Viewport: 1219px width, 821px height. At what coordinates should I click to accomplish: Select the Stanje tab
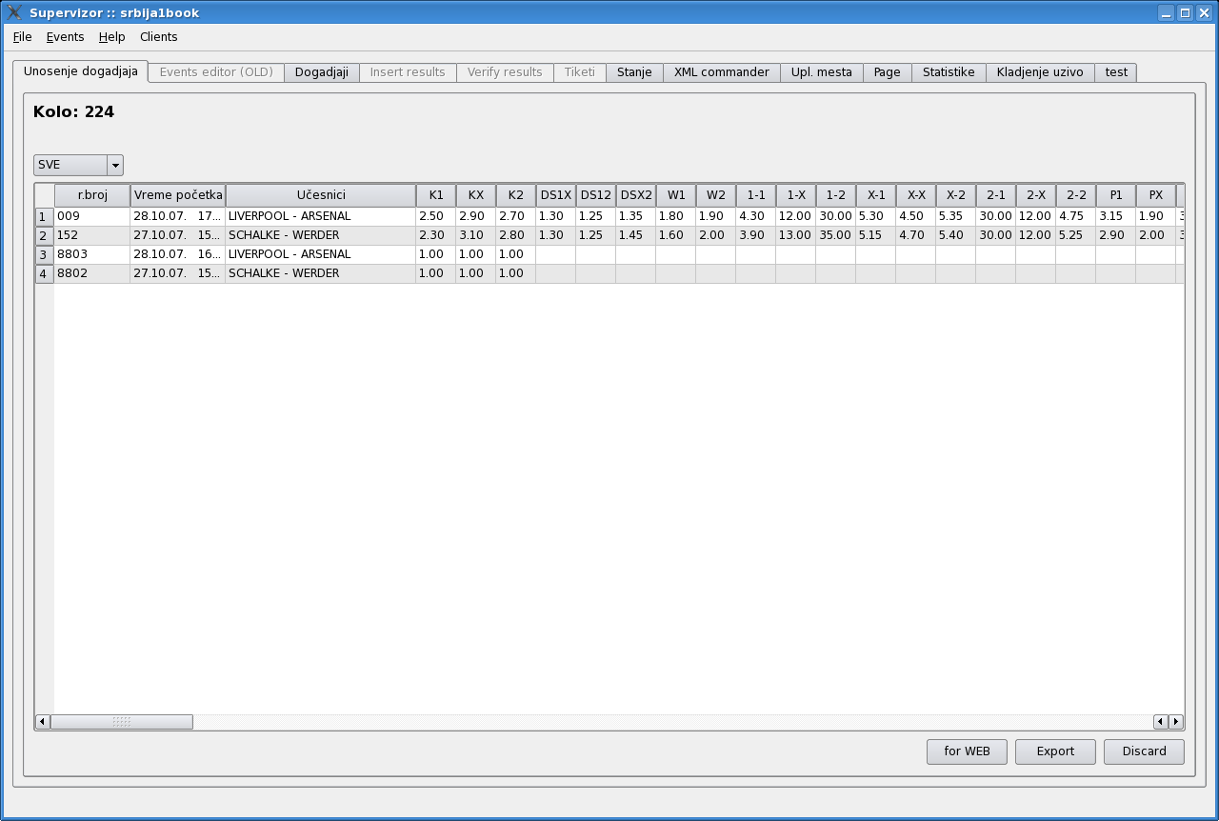[x=634, y=72]
